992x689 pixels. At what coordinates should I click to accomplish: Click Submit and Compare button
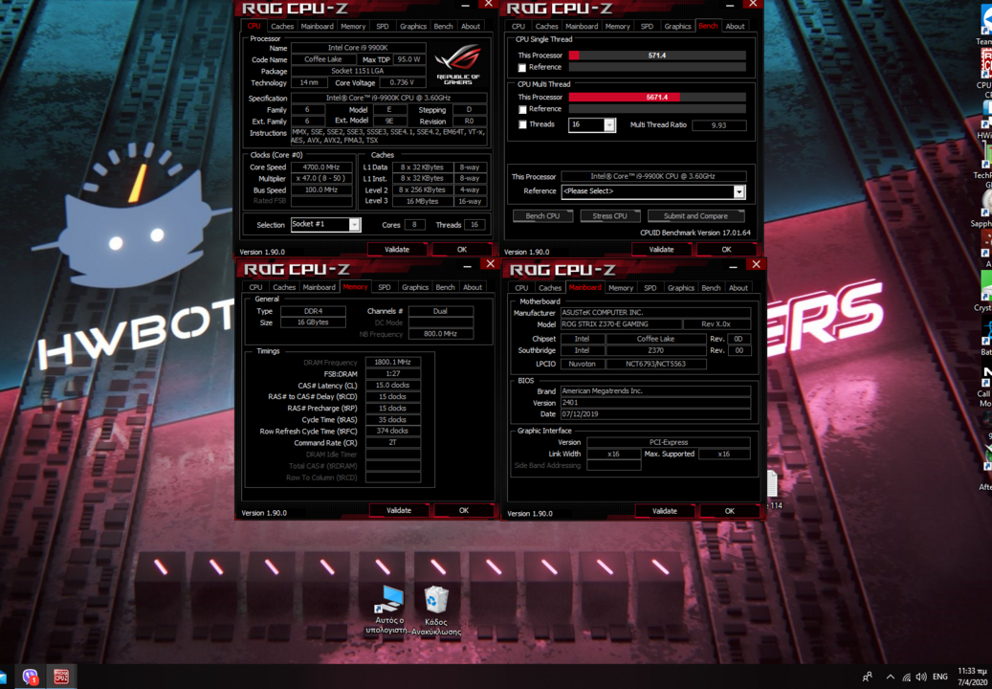695,216
